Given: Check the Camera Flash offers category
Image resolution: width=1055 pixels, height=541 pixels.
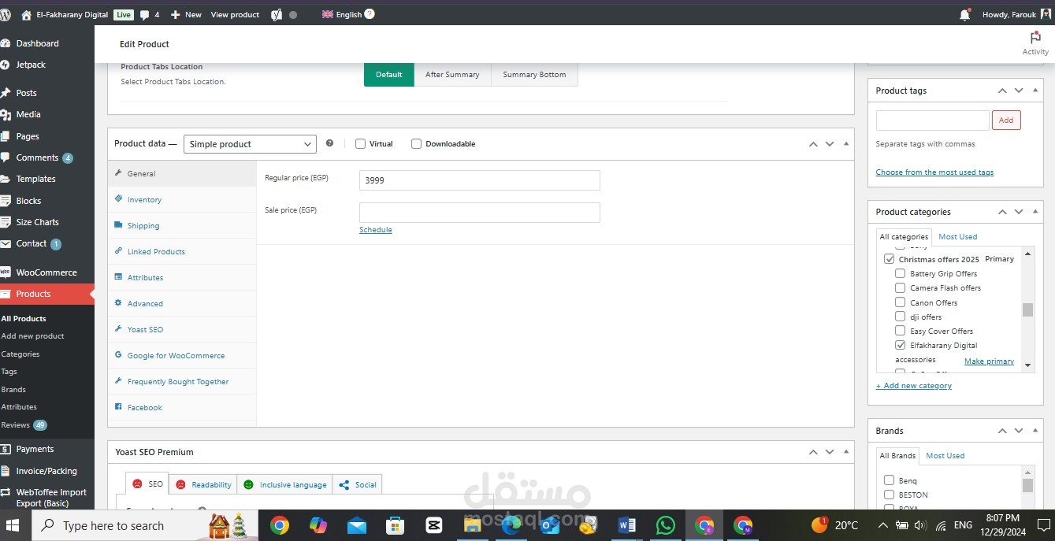Looking at the screenshot, I should tap(900, 288).
